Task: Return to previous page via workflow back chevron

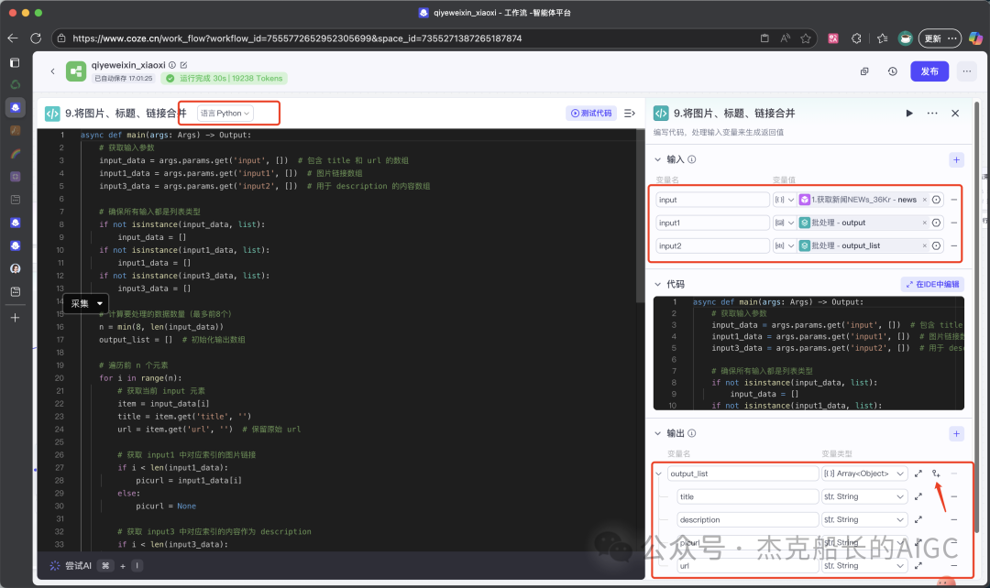Action: pyautogui.click(x=53, y=71)
